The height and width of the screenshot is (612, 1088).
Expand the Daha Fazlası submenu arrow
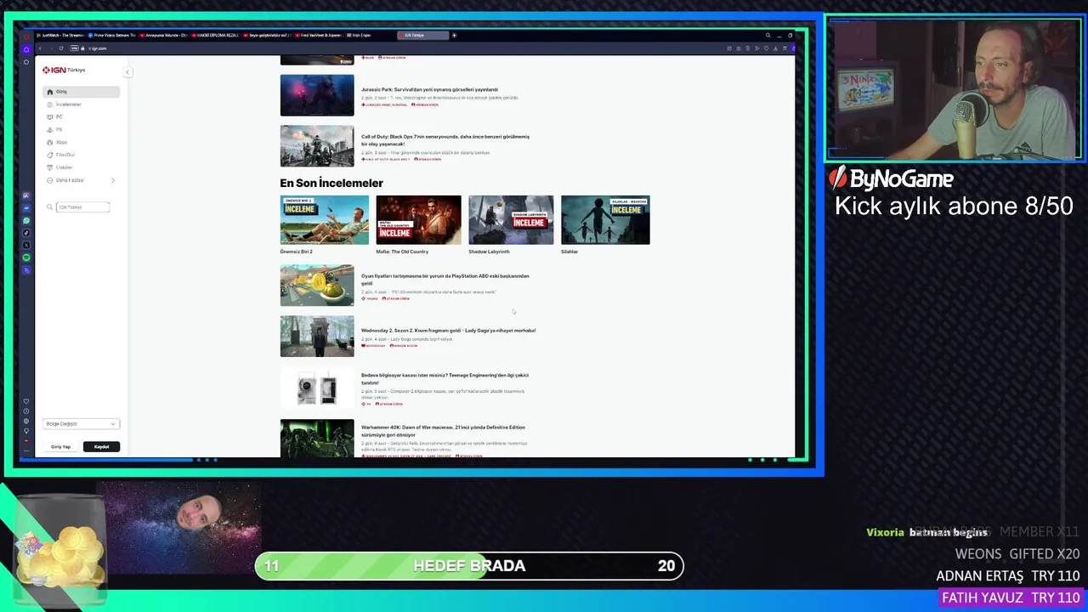point(112,180)
